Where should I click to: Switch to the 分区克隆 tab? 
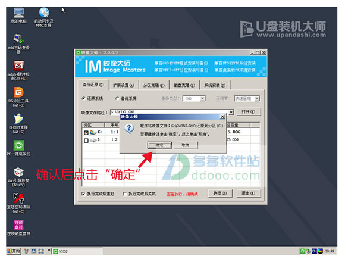click(153, 85)
